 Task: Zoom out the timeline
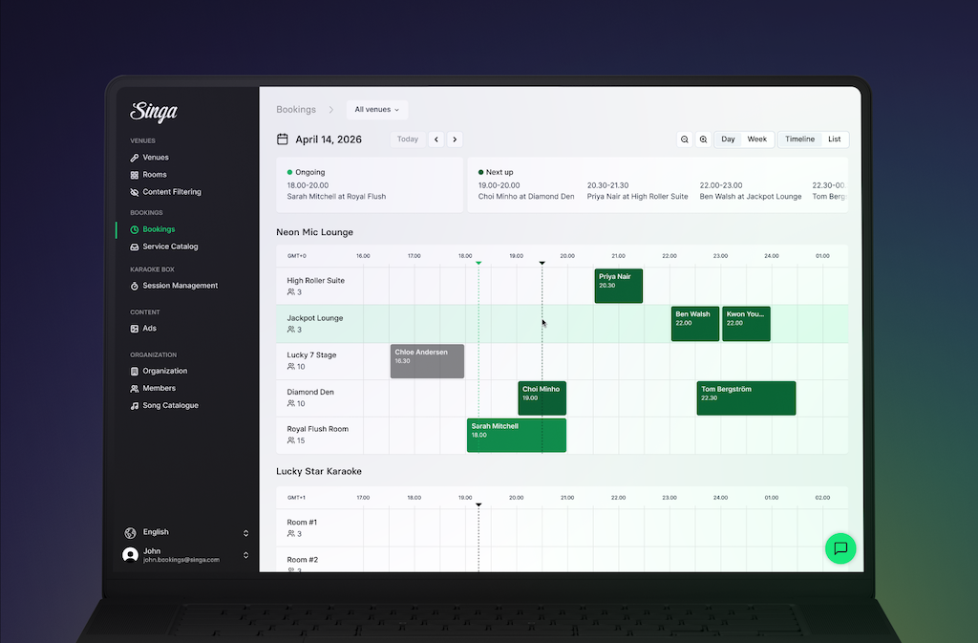pyautogui.click(x=684, y=139)
